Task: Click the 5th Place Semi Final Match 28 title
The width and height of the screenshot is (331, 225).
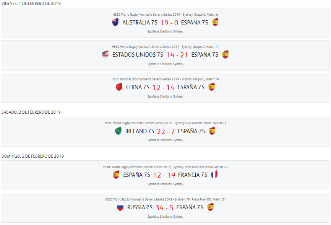Action: click(x=165, y=167)
